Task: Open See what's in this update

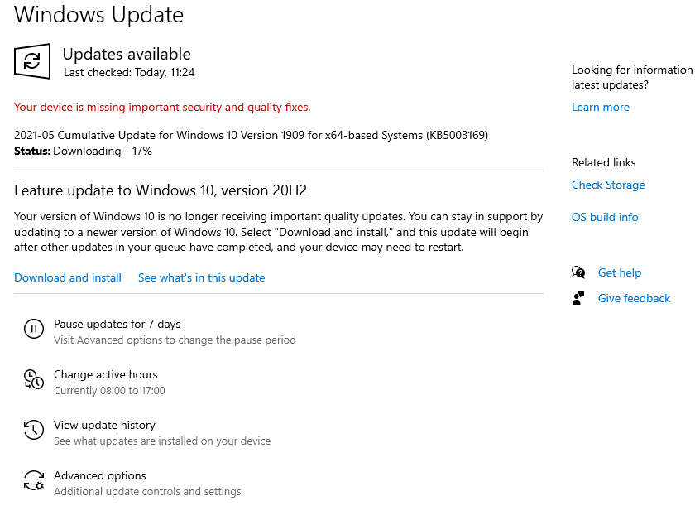Action: 201,277
